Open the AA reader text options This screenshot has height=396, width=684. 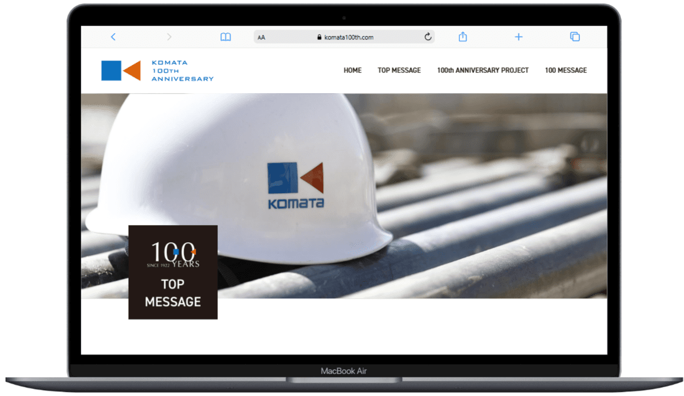[261, 38]
